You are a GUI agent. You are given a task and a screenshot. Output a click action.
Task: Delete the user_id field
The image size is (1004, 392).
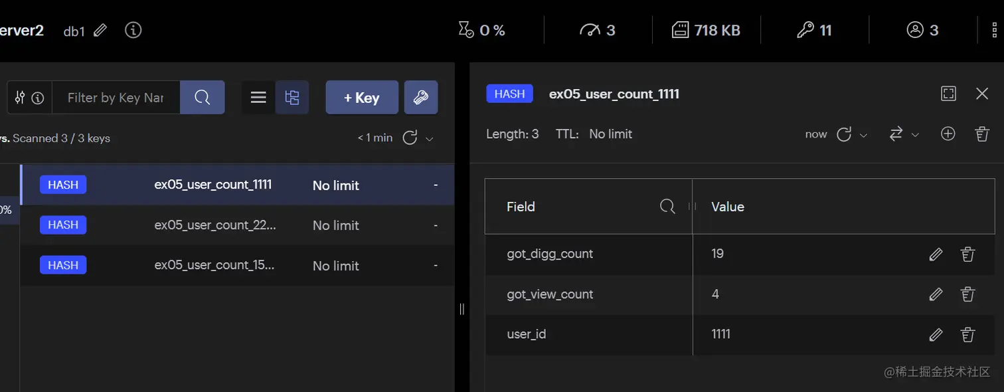click(967, 335)
